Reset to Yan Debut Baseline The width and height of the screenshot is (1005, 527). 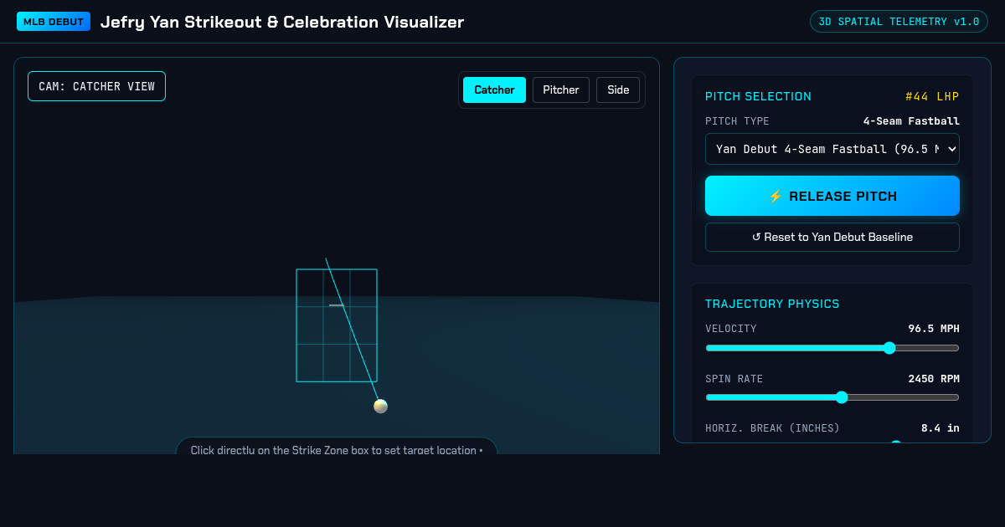point(832,237)
